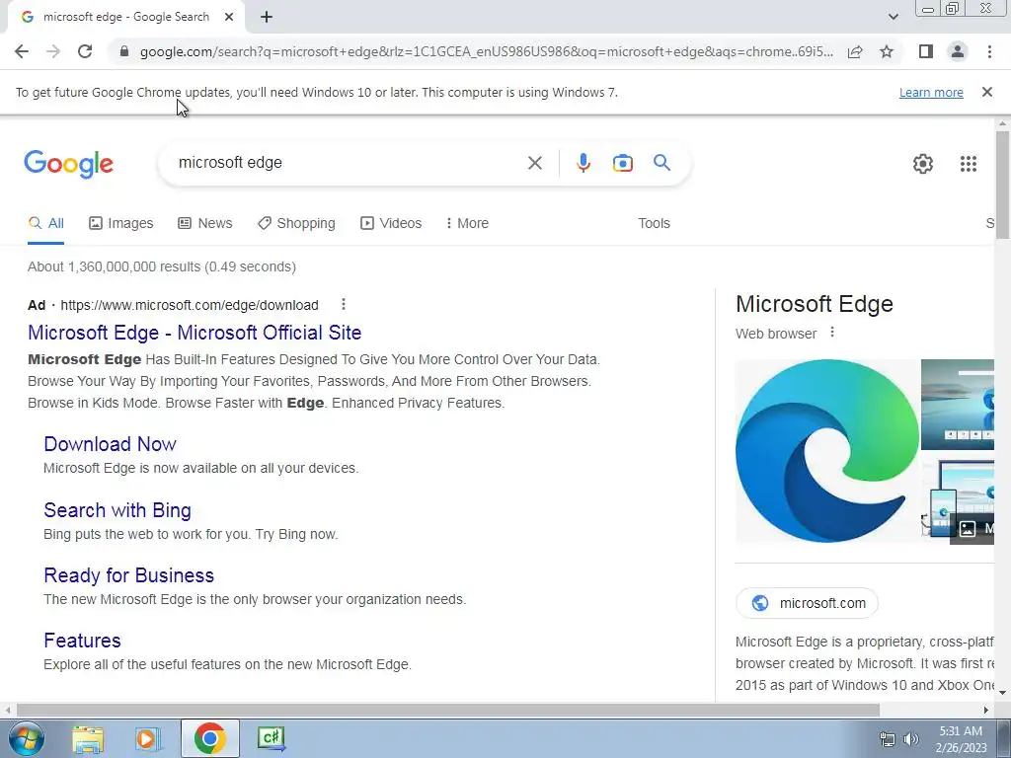Open the Ready for Business link
The width and height of the screenshot is (1011, 758).
pyautogui.click(x=128, y=575)
